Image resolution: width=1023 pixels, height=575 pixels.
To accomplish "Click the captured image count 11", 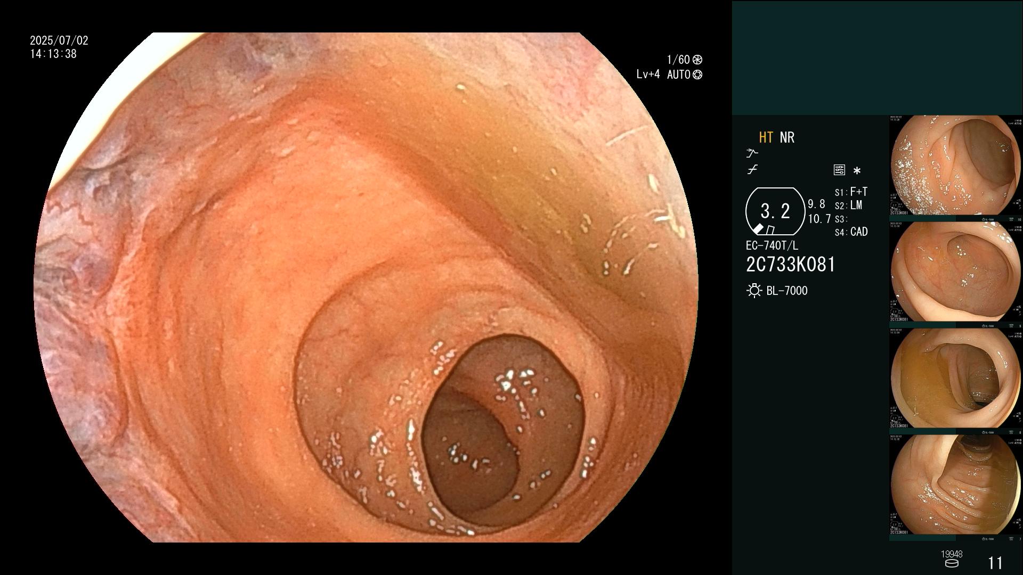I will pyautogui.click(x=995, y=563).
